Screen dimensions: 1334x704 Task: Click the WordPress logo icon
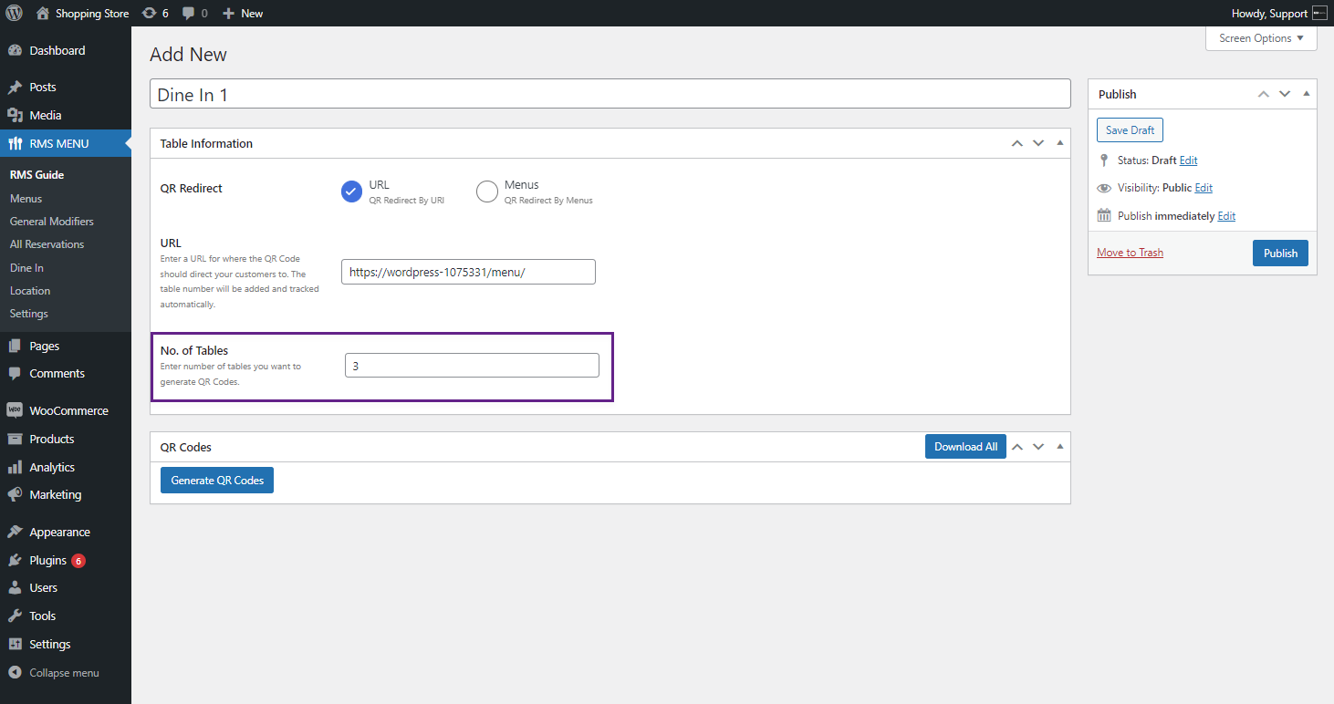pyautogui.click(x=14, y=14)
